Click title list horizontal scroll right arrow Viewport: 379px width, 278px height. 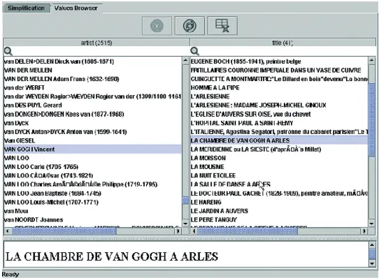pos(364,231)
